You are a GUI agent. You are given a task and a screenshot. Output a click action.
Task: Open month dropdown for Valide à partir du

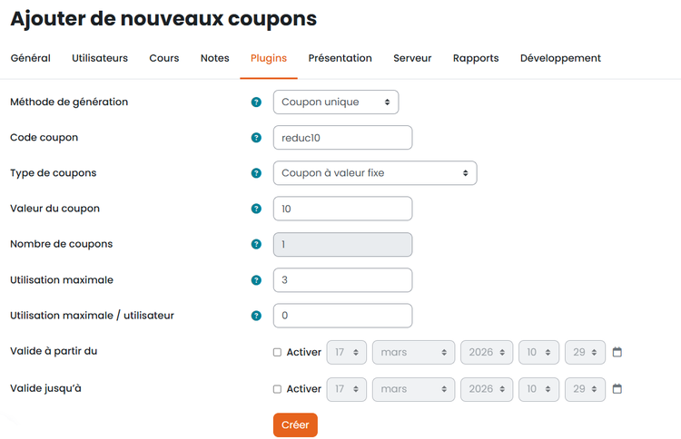click(413, 352)
